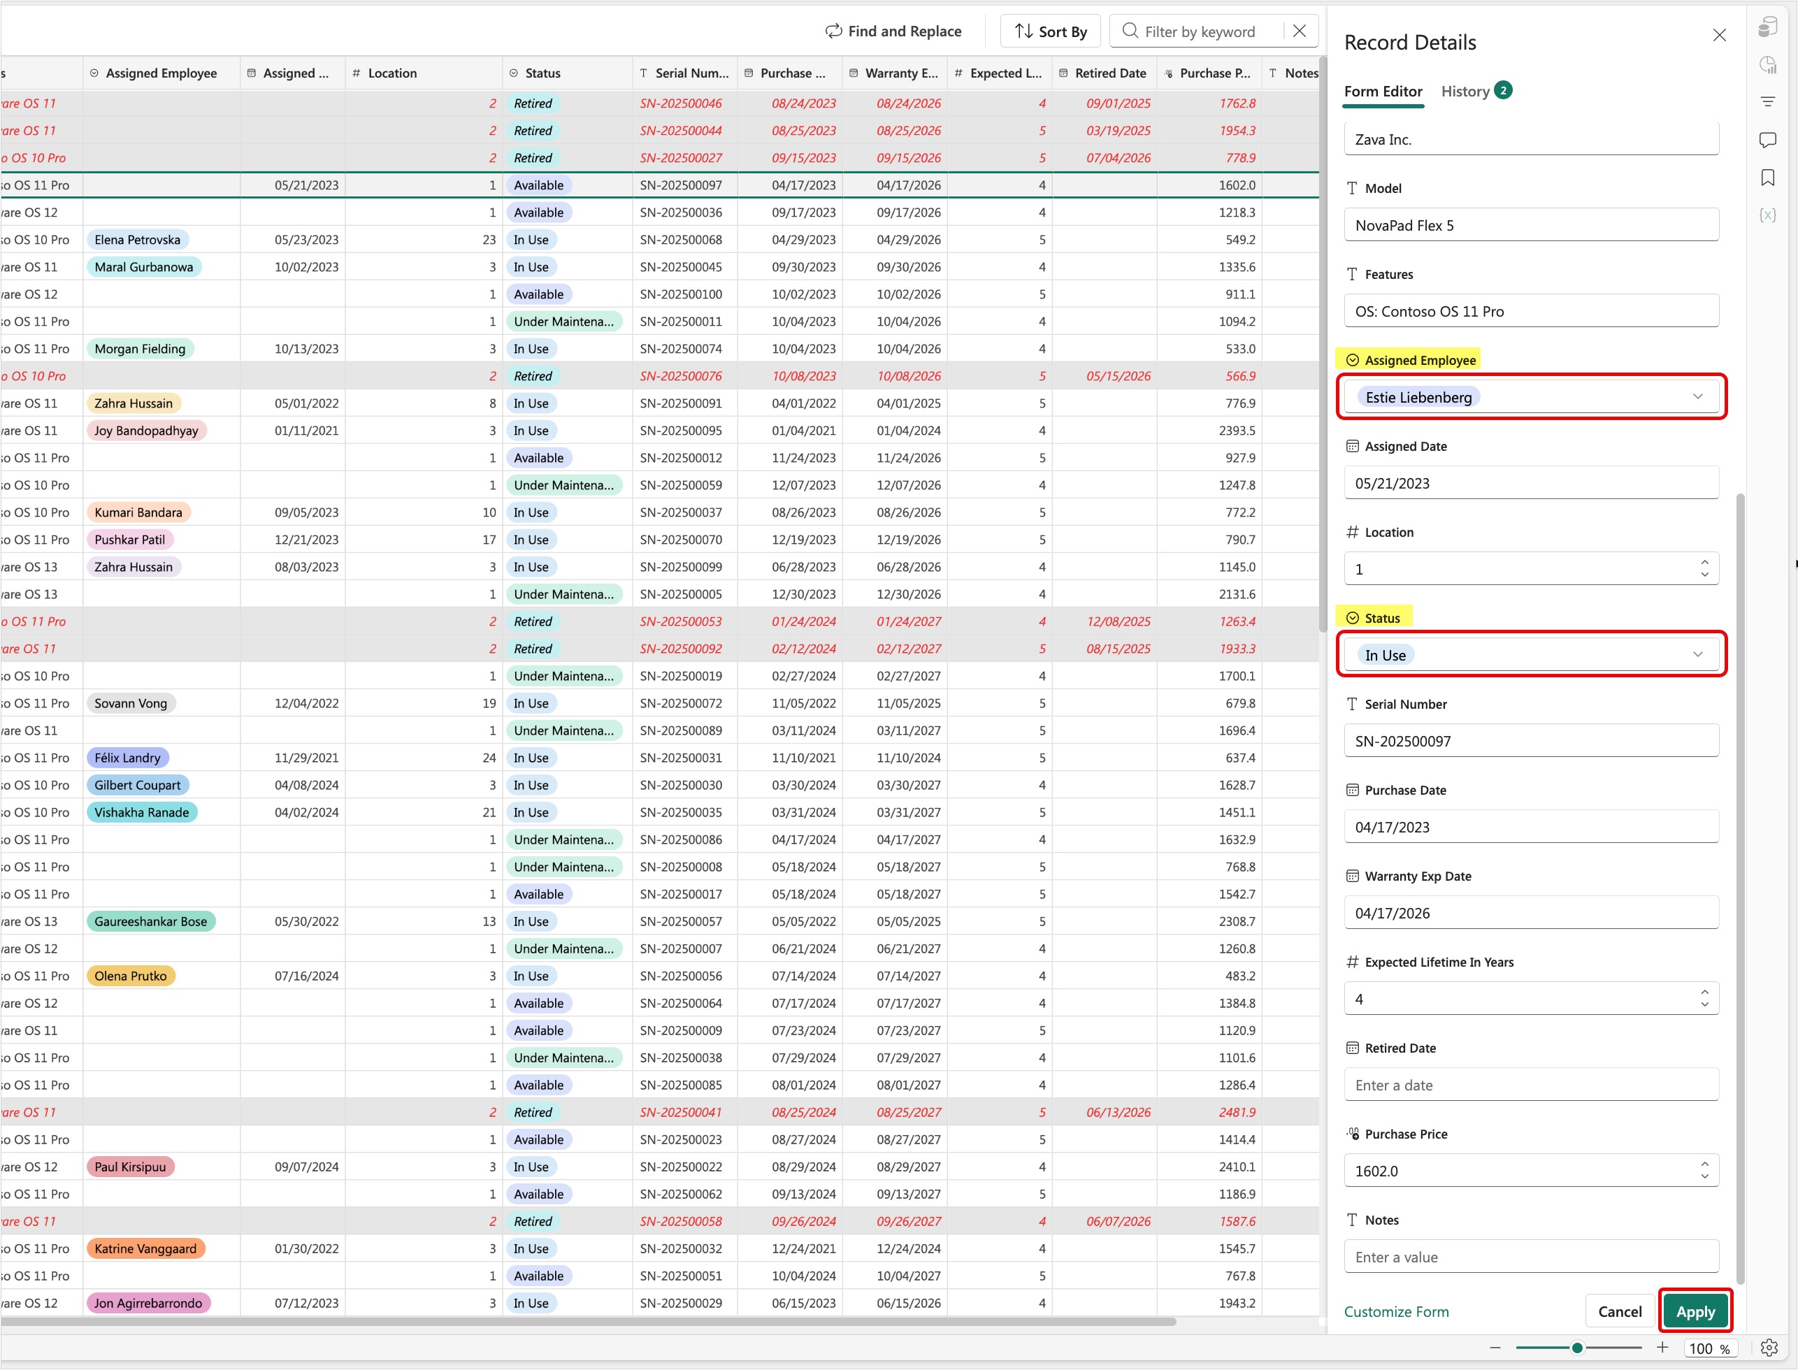Screen dimensions: 1798x1370
Task: Open the comments speech bubble icon
Action: tap(1767, 140)
